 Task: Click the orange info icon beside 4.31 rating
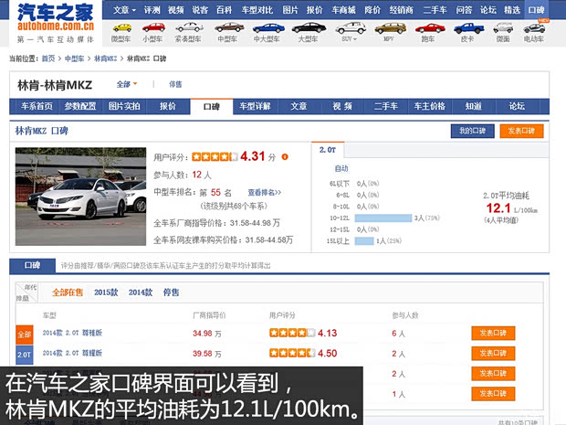(x=285, y=156)
